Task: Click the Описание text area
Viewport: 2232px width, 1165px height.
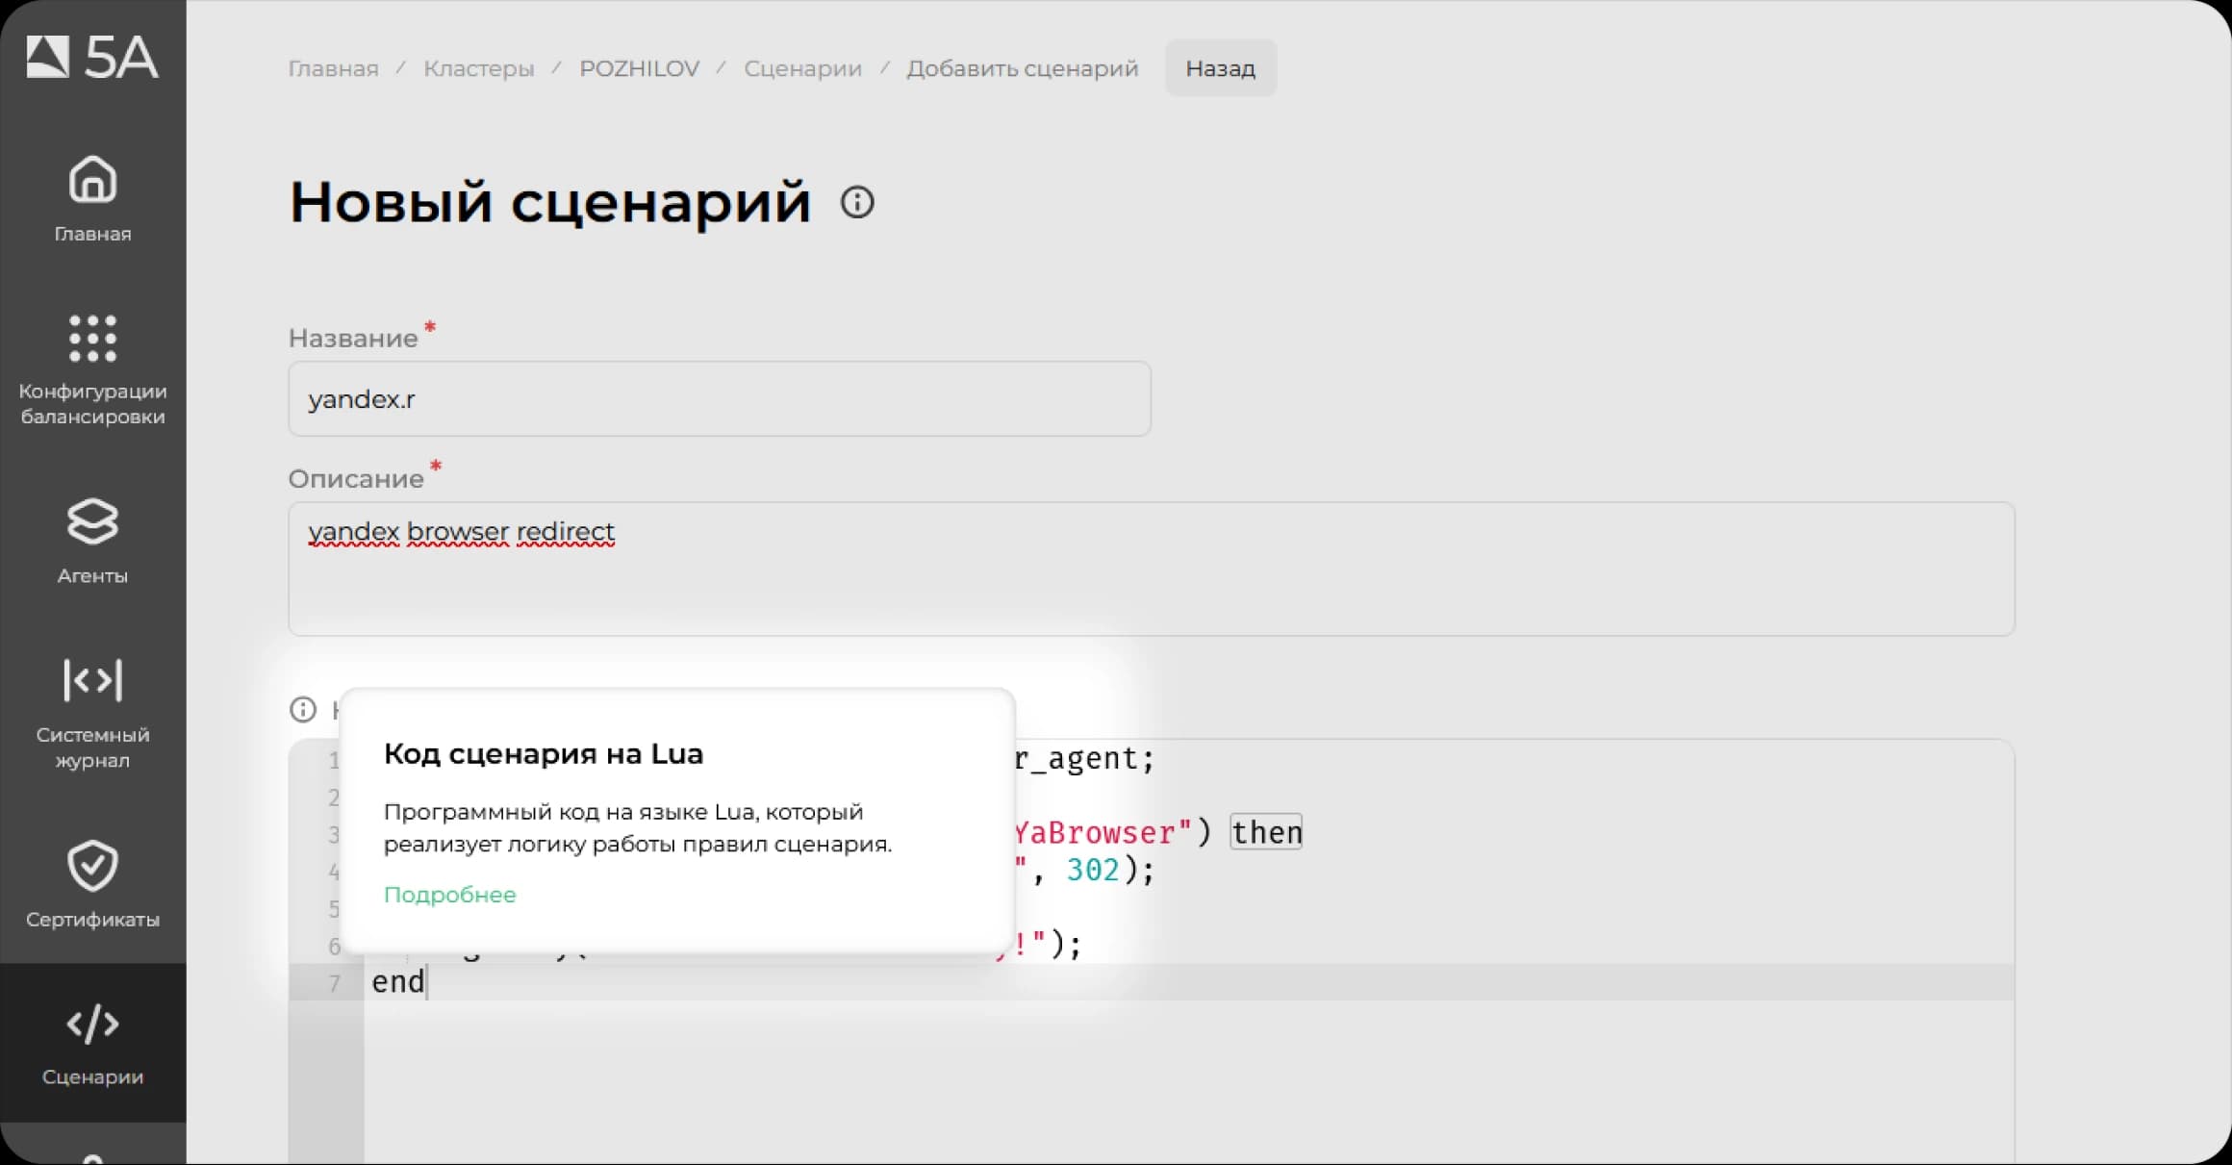Action: [x=1151, y=569]
